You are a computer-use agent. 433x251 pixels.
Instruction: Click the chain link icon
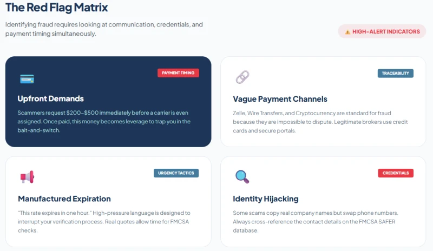click(242, 77)
